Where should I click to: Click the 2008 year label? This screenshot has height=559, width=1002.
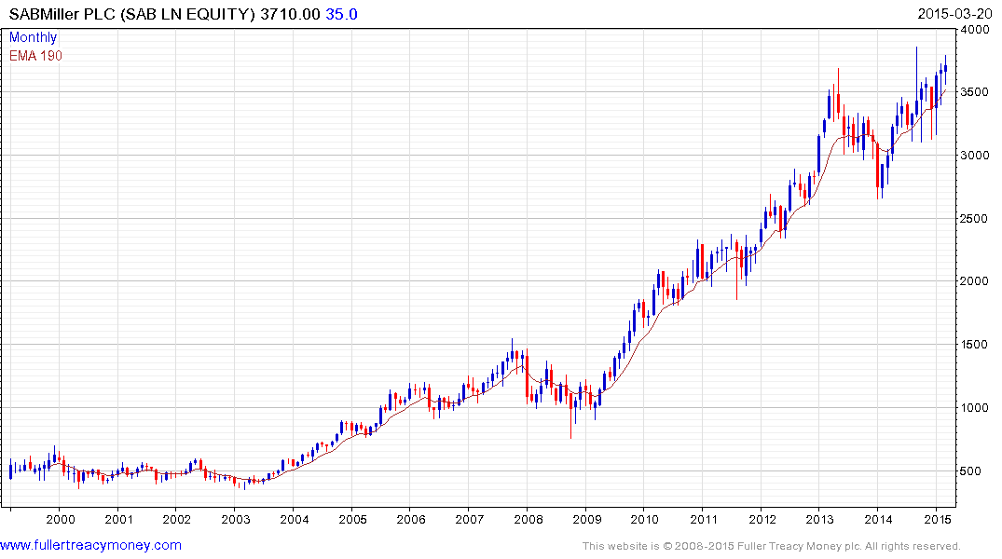[x=528, y=519]
